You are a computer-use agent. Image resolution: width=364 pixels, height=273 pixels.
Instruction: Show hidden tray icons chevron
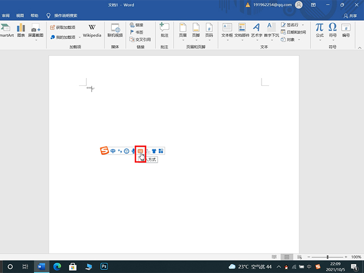click(x=279, y=267)
